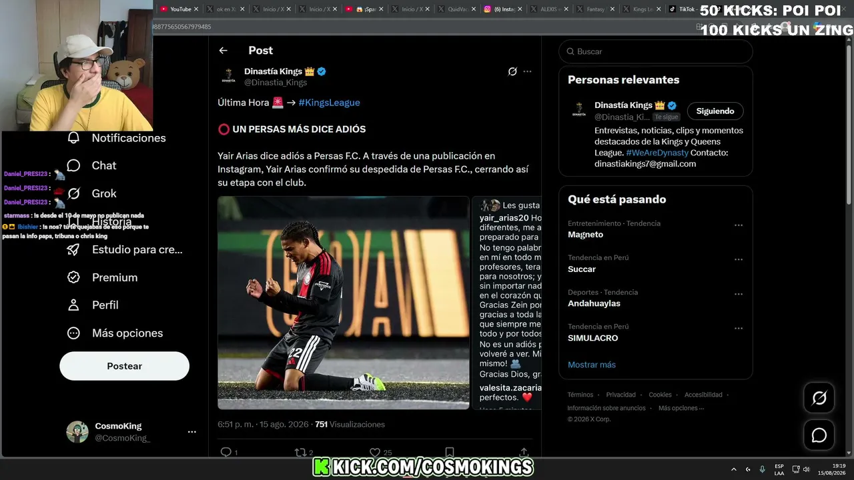Click the CosmoKing account avatar
This screenshot has width=854, height=480.
[x=77, y=432]
